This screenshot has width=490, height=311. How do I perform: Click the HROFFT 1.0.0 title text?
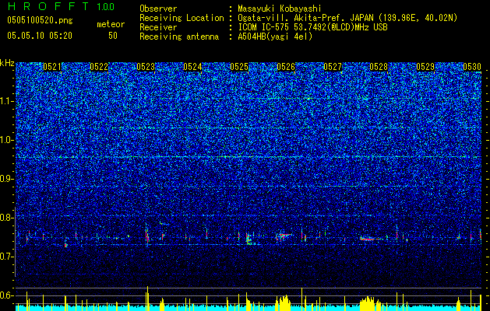tap(61, 6)
